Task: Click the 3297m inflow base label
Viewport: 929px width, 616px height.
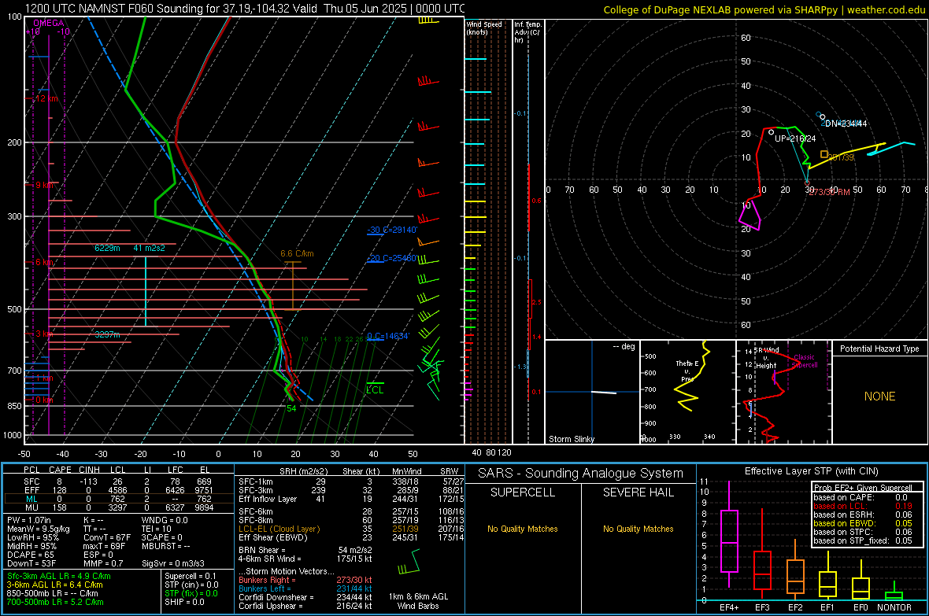Action: (107, 334)
